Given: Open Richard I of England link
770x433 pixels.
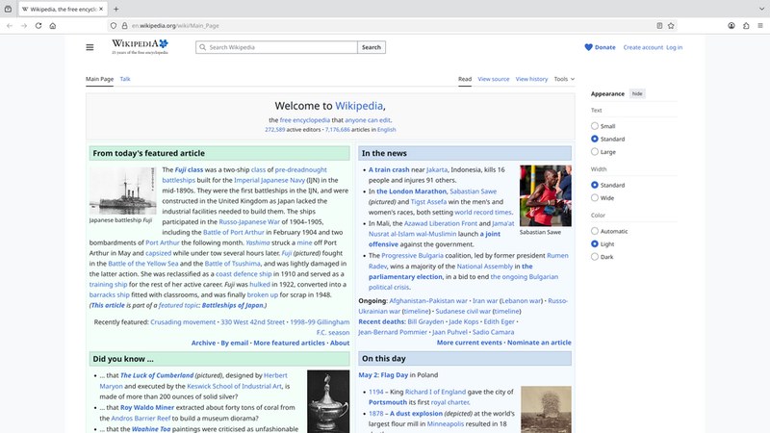Looking at the screenshot, I should 435,393.
